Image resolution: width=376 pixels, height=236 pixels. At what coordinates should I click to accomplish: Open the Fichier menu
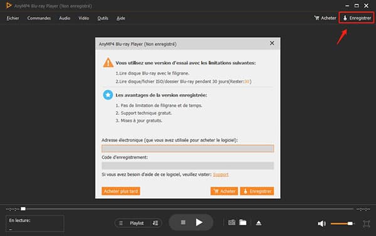(x=13, y=18)
